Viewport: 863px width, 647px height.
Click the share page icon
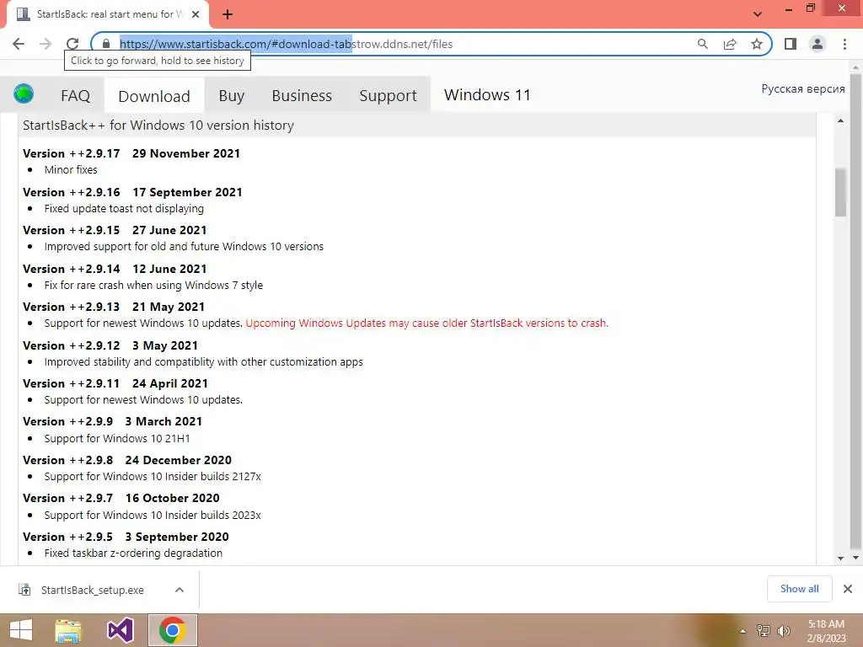(x=730, y=44)
